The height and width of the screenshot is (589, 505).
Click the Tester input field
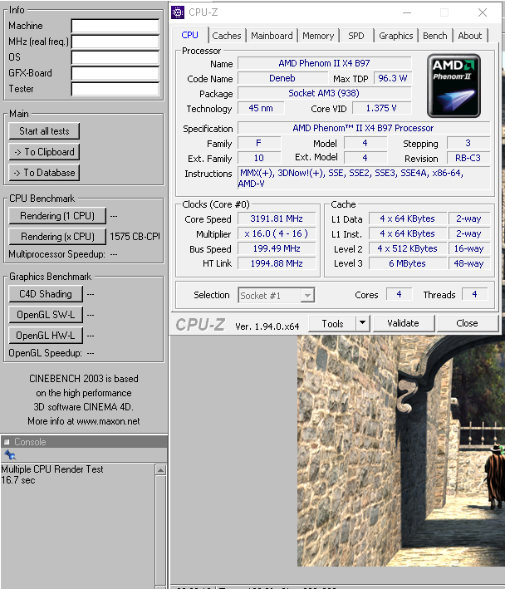(x=115, y=89)
